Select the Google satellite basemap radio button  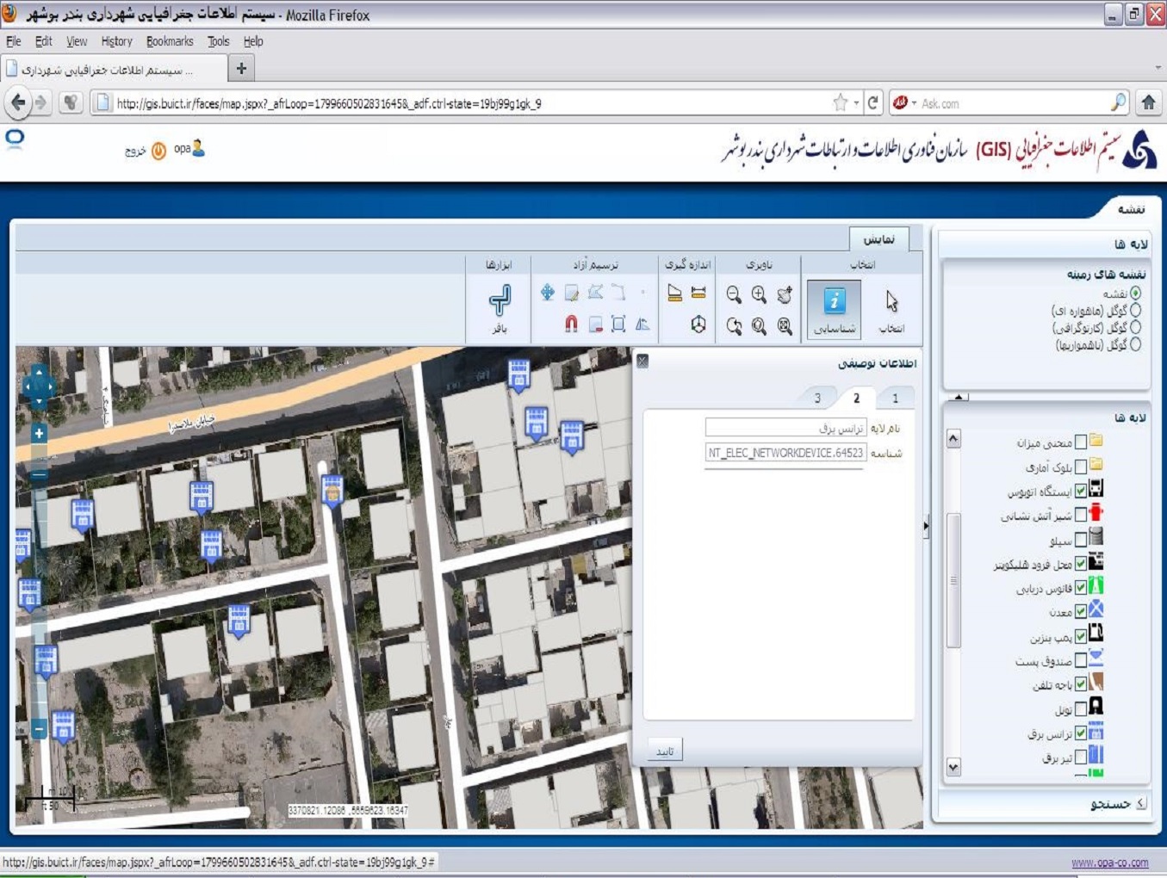point(1135,310)
